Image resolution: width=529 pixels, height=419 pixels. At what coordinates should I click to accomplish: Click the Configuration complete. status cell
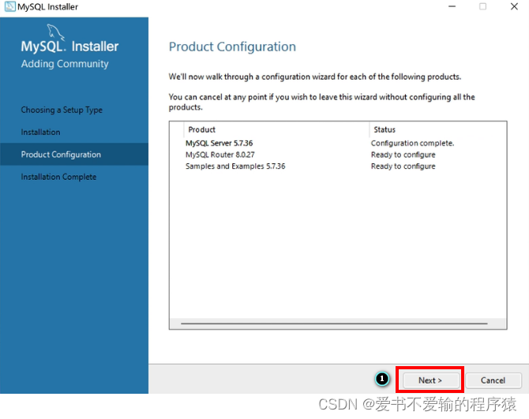pos(412,144)
